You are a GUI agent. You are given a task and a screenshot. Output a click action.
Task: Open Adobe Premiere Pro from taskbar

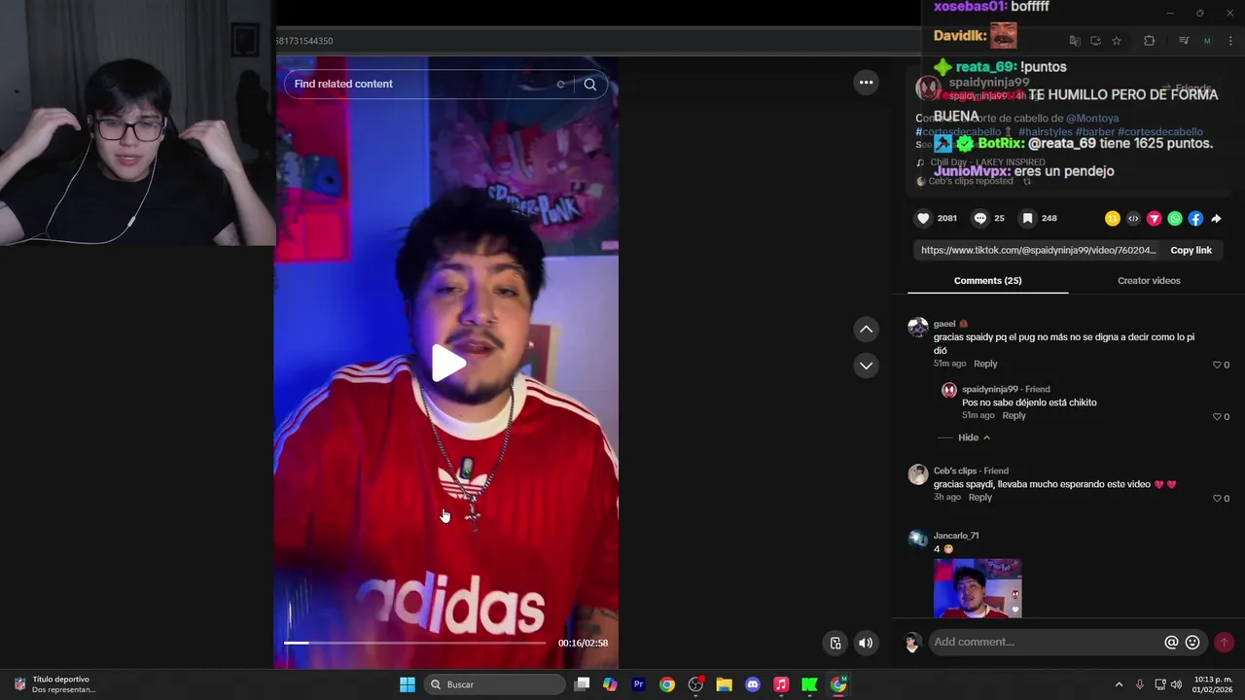[638, 684]
